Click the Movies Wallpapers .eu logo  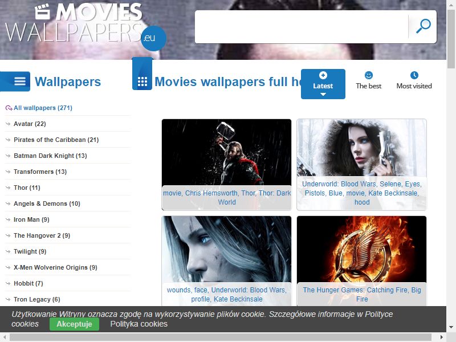[85, 27]
